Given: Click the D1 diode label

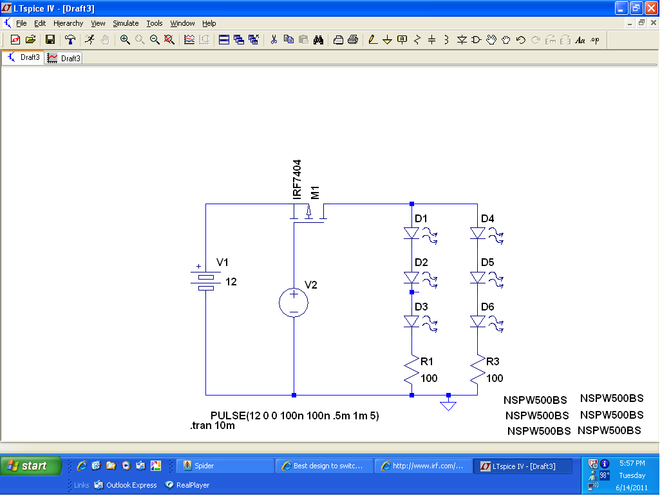Looking at the screenshot, I should point(421,218).
